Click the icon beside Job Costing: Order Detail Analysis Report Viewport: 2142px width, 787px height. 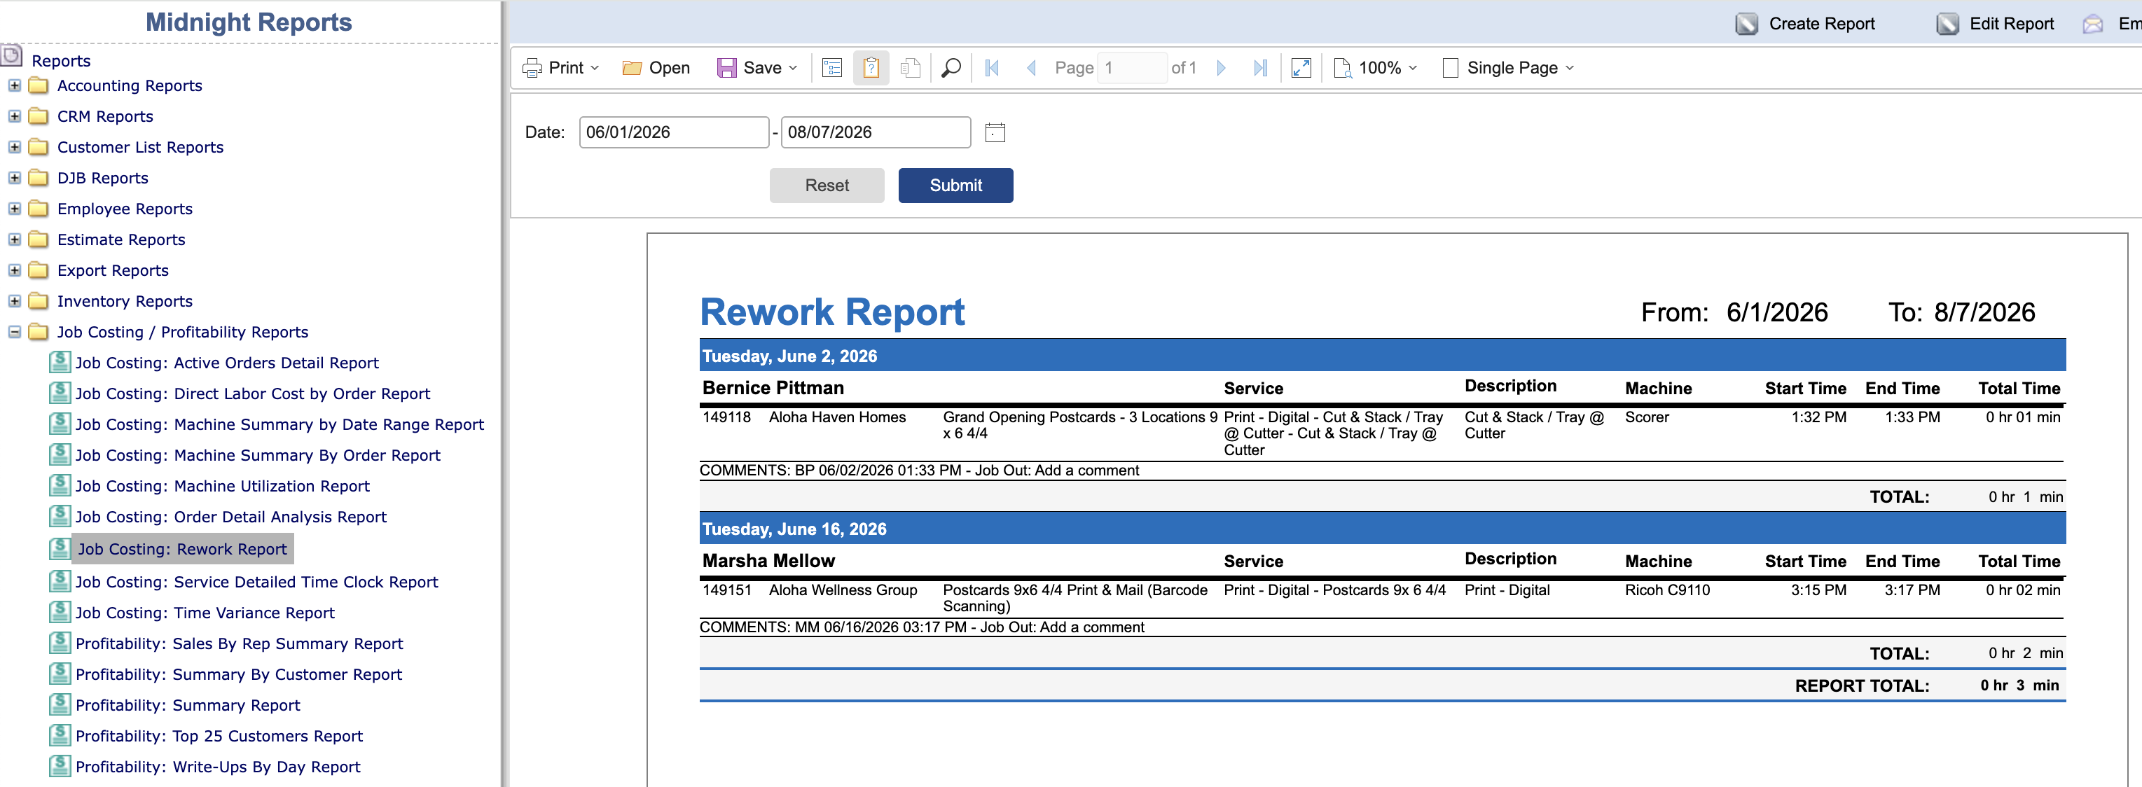(60, 516)
